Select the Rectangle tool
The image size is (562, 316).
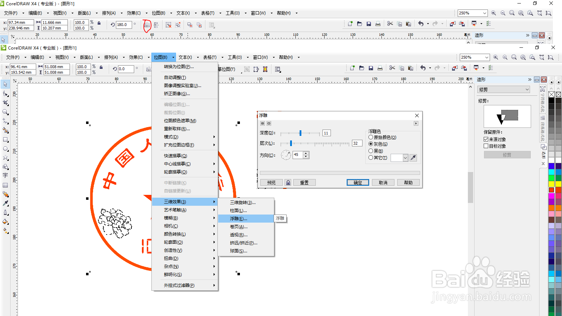point(5,139)
